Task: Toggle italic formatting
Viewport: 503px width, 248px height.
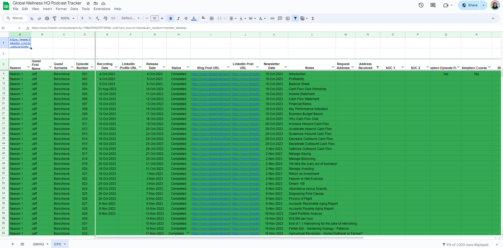Action: pyautogui.click(x=178, y=18)
